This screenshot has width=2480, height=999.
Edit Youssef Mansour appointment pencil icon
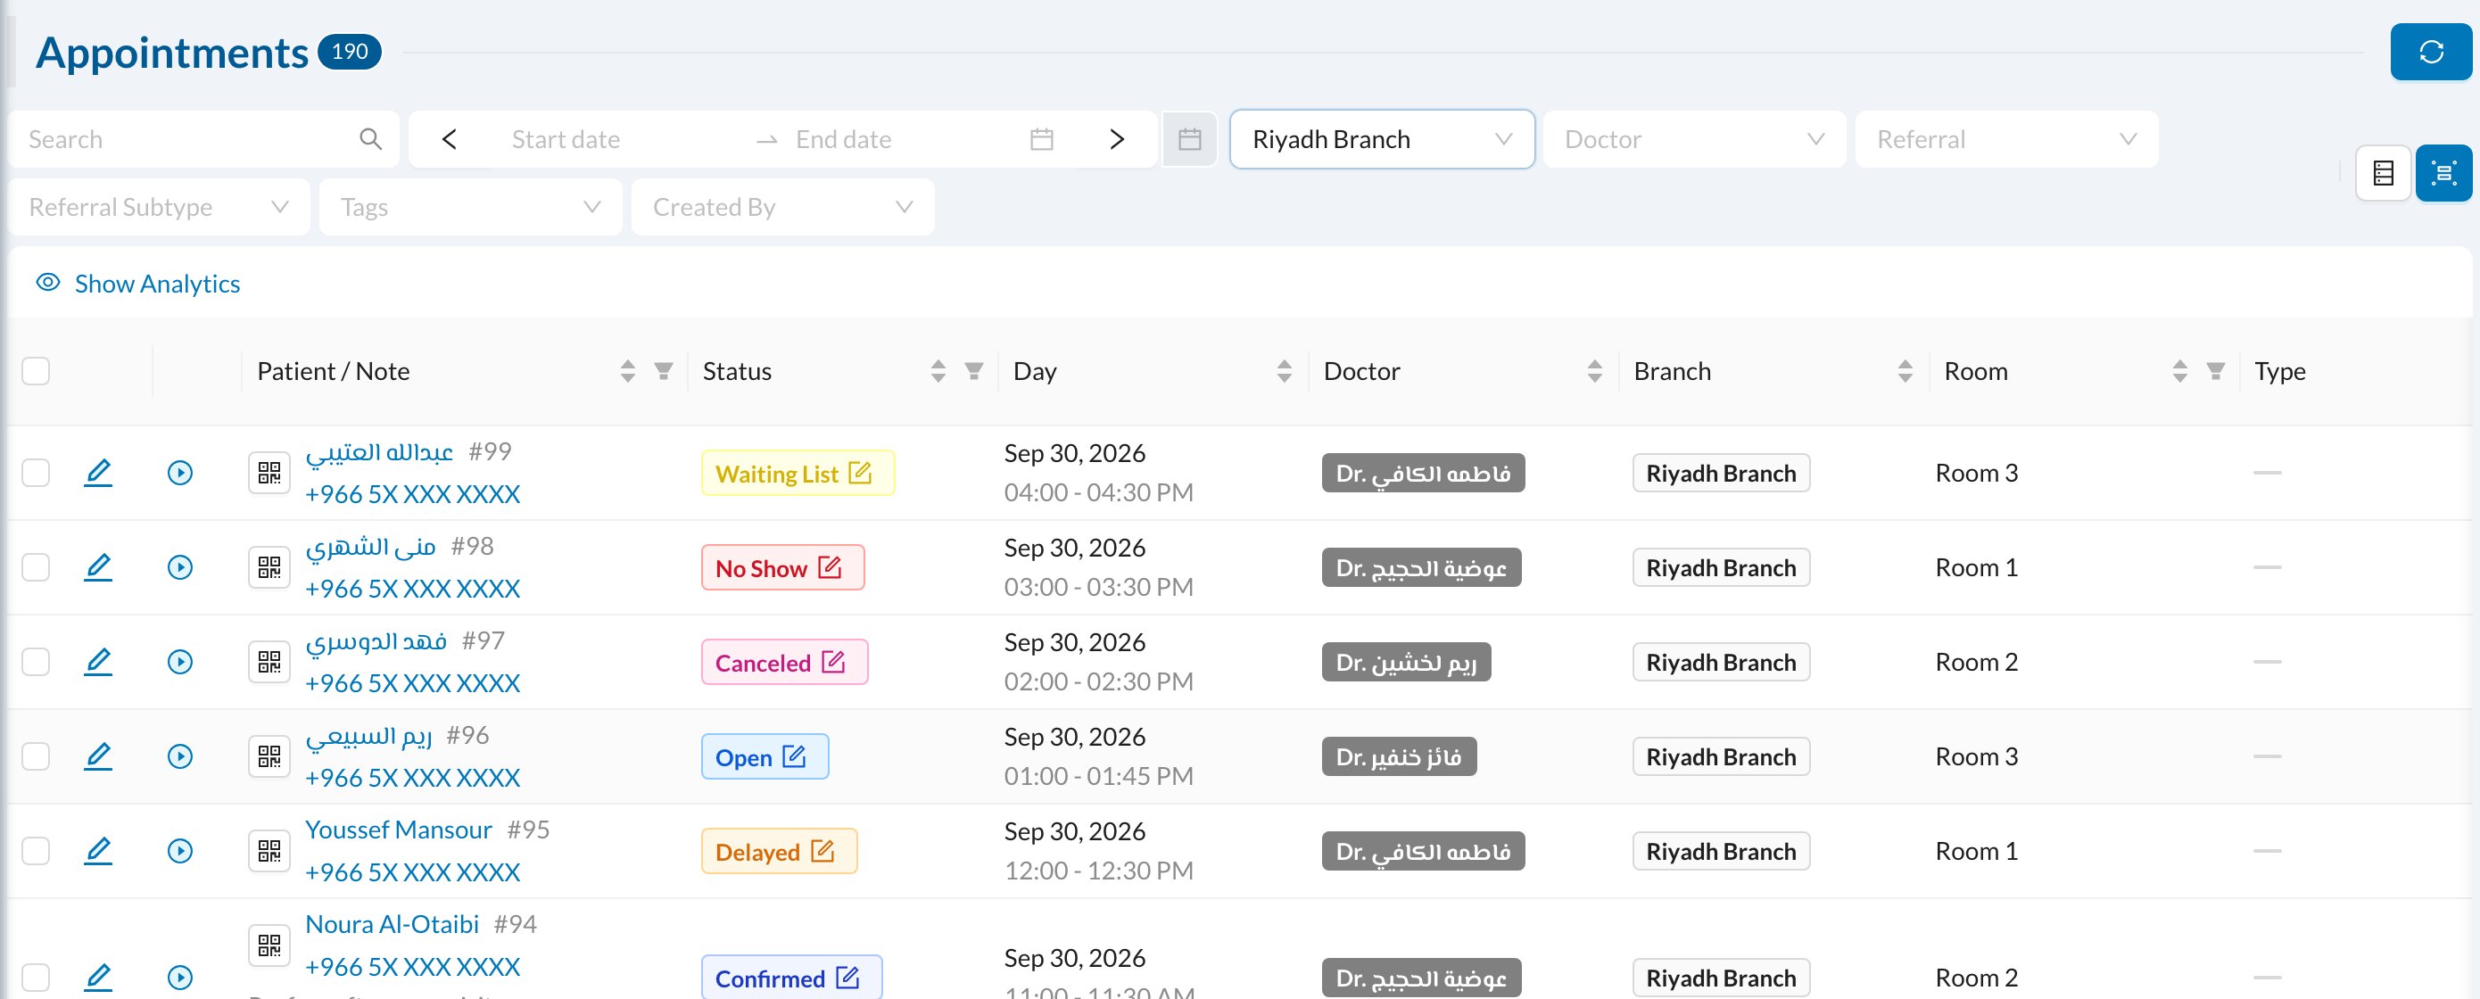click(98, 851)
